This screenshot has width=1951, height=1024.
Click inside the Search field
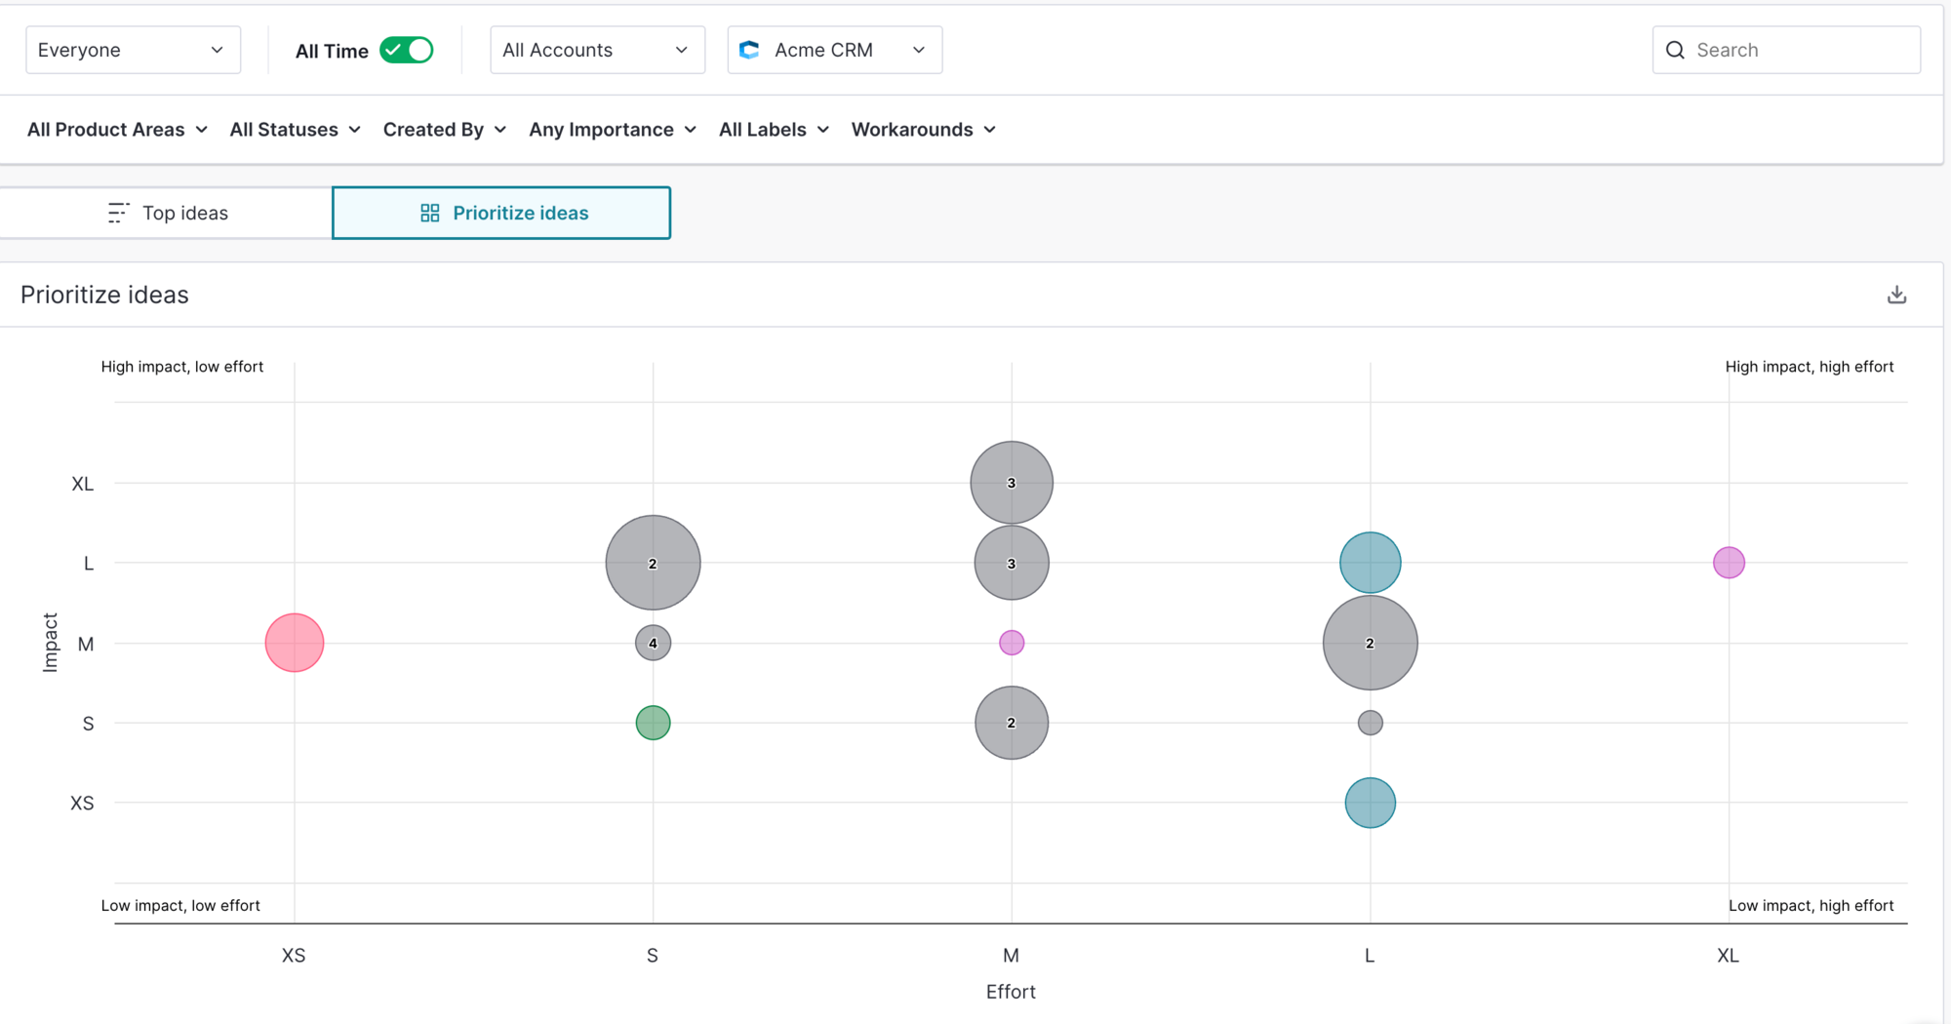[1786, 50]
